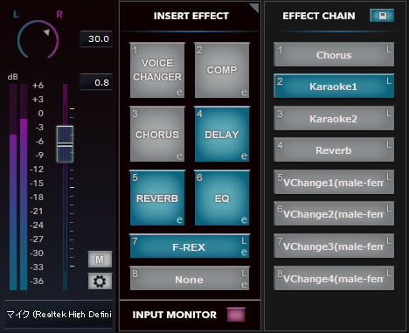Screen dimensions: 409x333
Task: Open edit 'e' icon on REVERB
Action: (179, 219)
